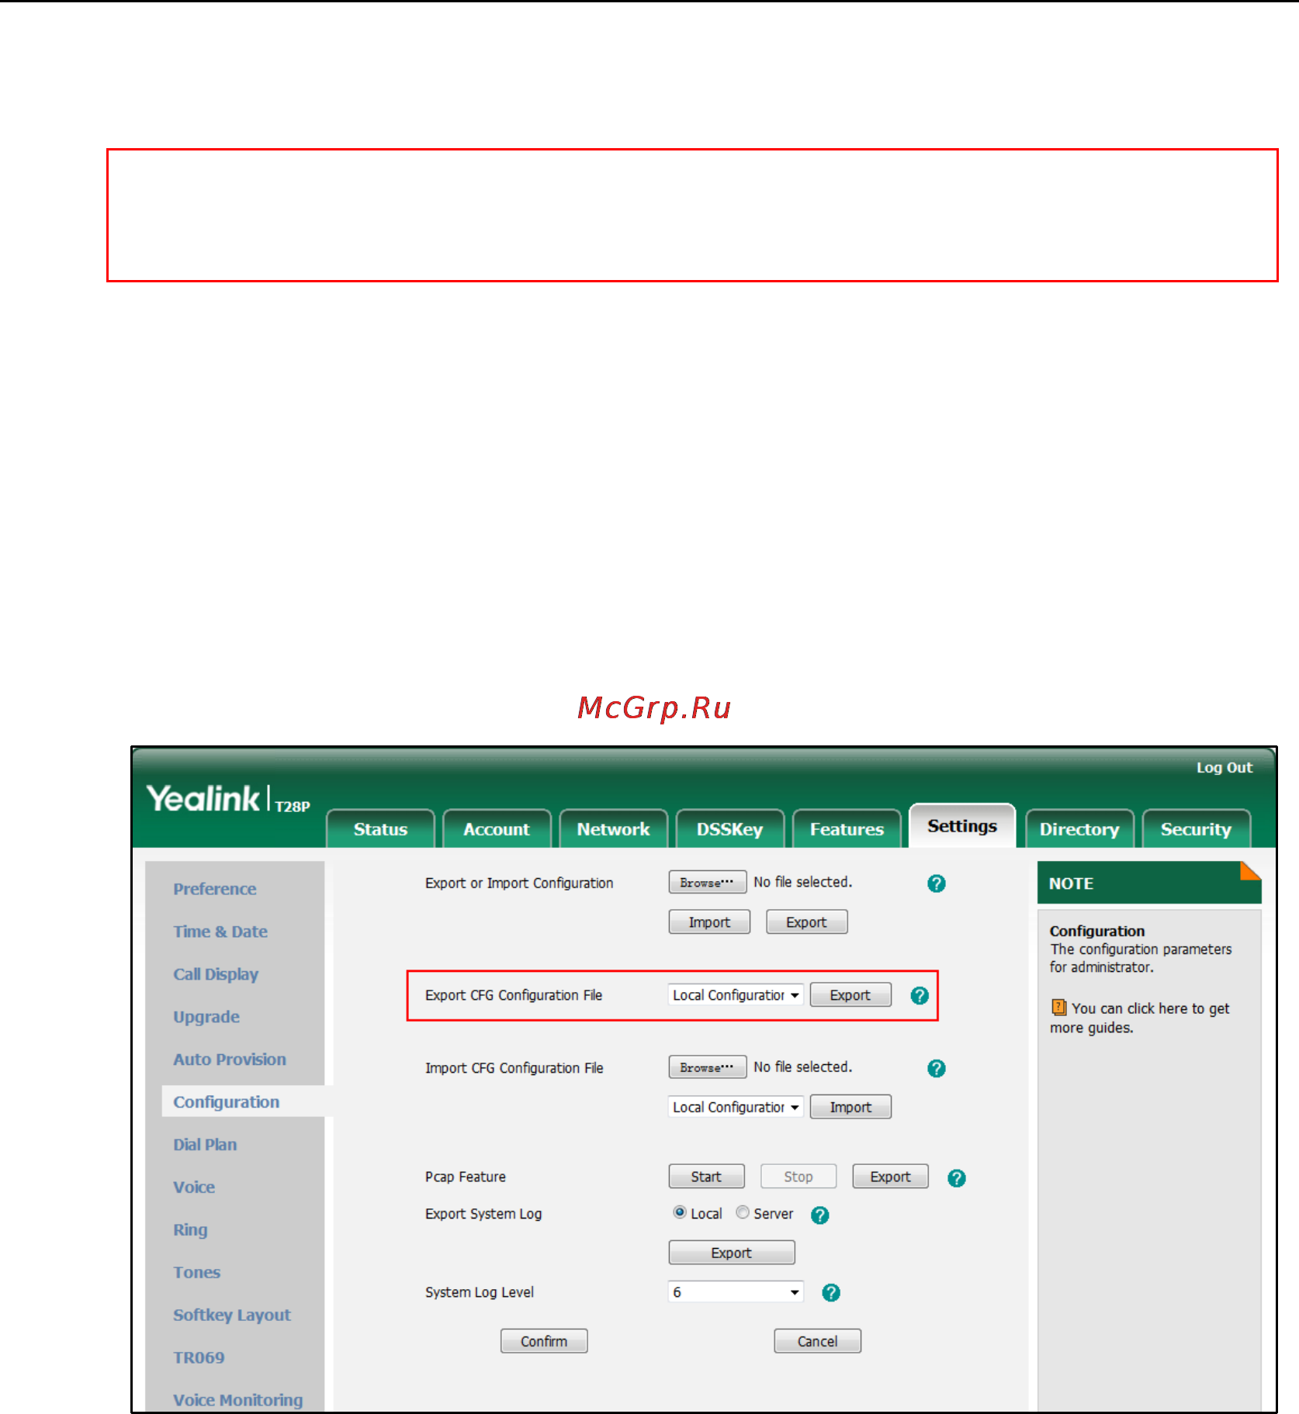Image resolution: width=1299 pixels, height=1414 pixels.
Task: Open help icon for System Log Level
Action: [830, 1292]
